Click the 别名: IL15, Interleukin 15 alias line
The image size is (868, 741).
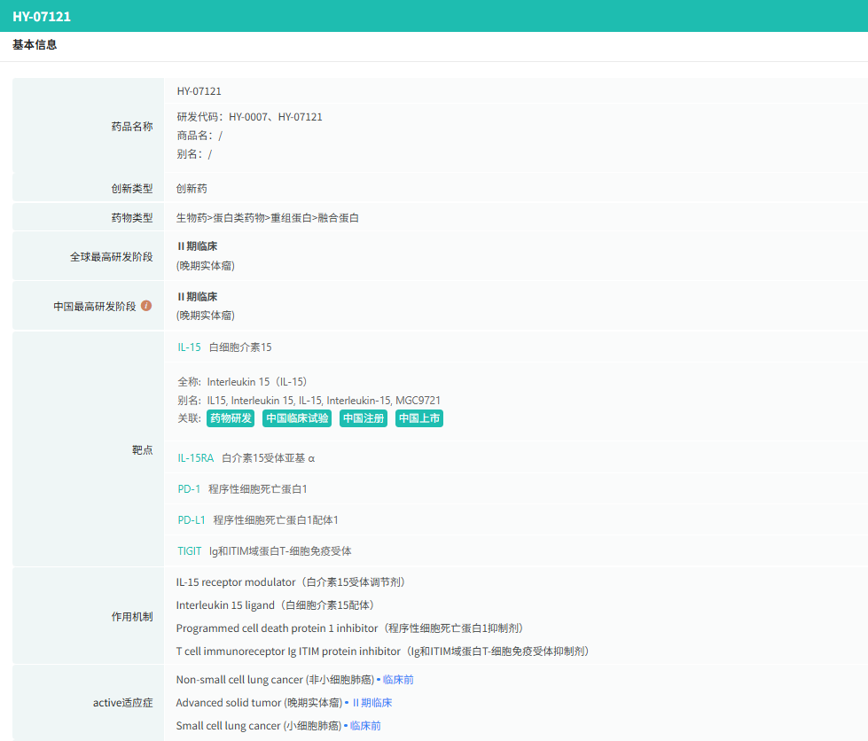pos(309,400)
